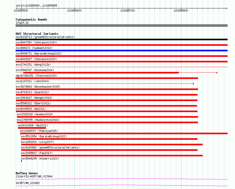Select the red esv1651901 Levy2007 bar
The height and width of the screenshot is (189, 235).
click(x=112, y=145)
